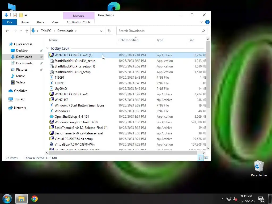Collapse the Today (26) group
This screenshot has height=204, width=272.
[x=48, y=48]
